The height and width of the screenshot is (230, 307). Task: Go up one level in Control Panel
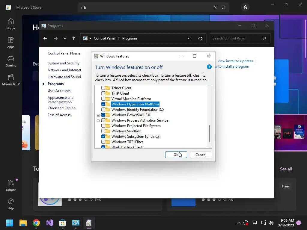74,38
